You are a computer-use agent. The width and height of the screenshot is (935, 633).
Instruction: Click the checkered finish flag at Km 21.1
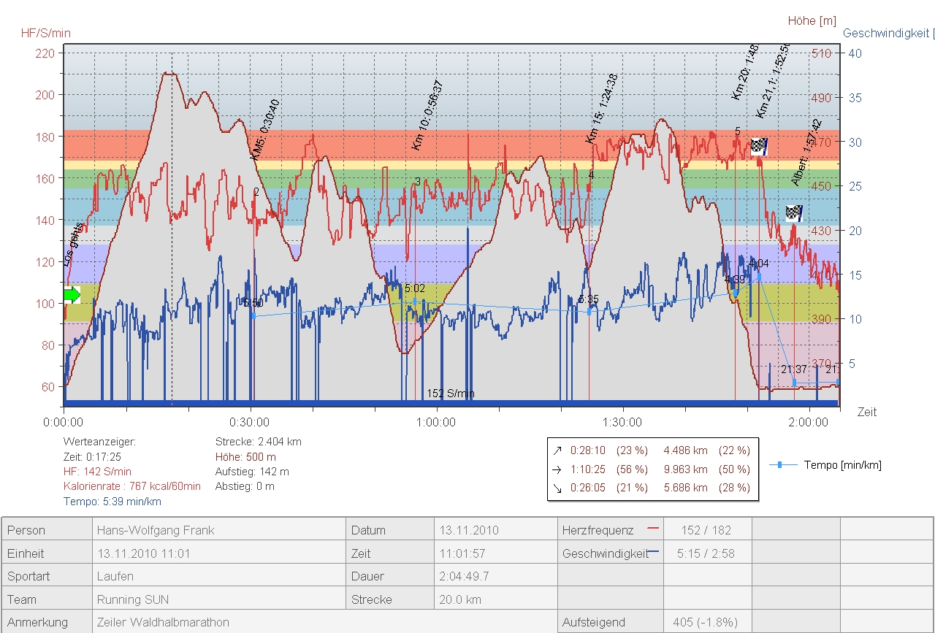pyautogui.click(x=760, y=146)
